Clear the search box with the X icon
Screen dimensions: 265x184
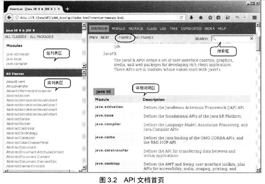(x=251, y=39)
